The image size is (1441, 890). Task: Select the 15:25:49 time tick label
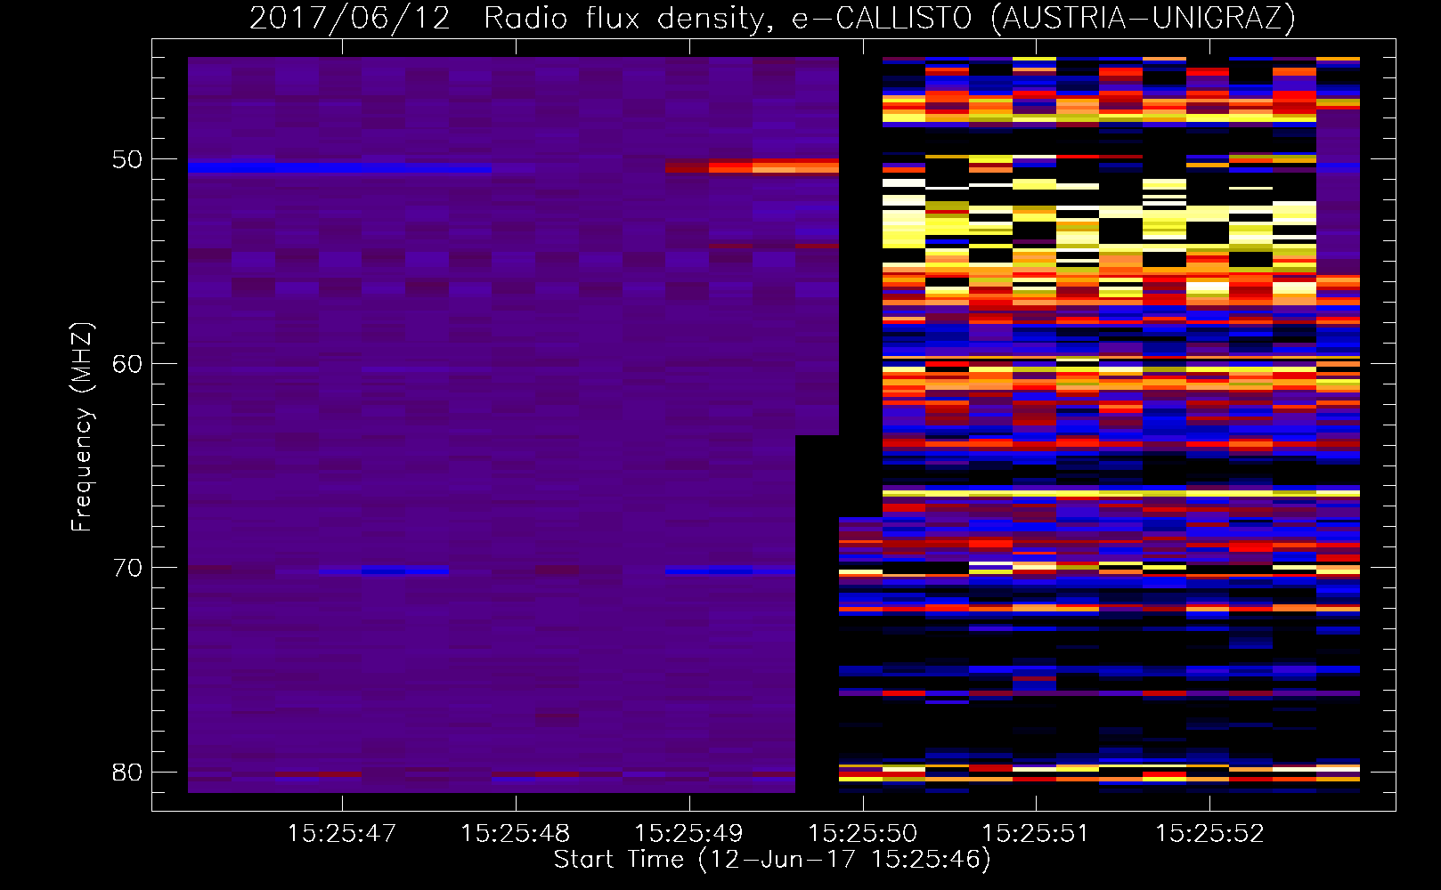[688, 834]
